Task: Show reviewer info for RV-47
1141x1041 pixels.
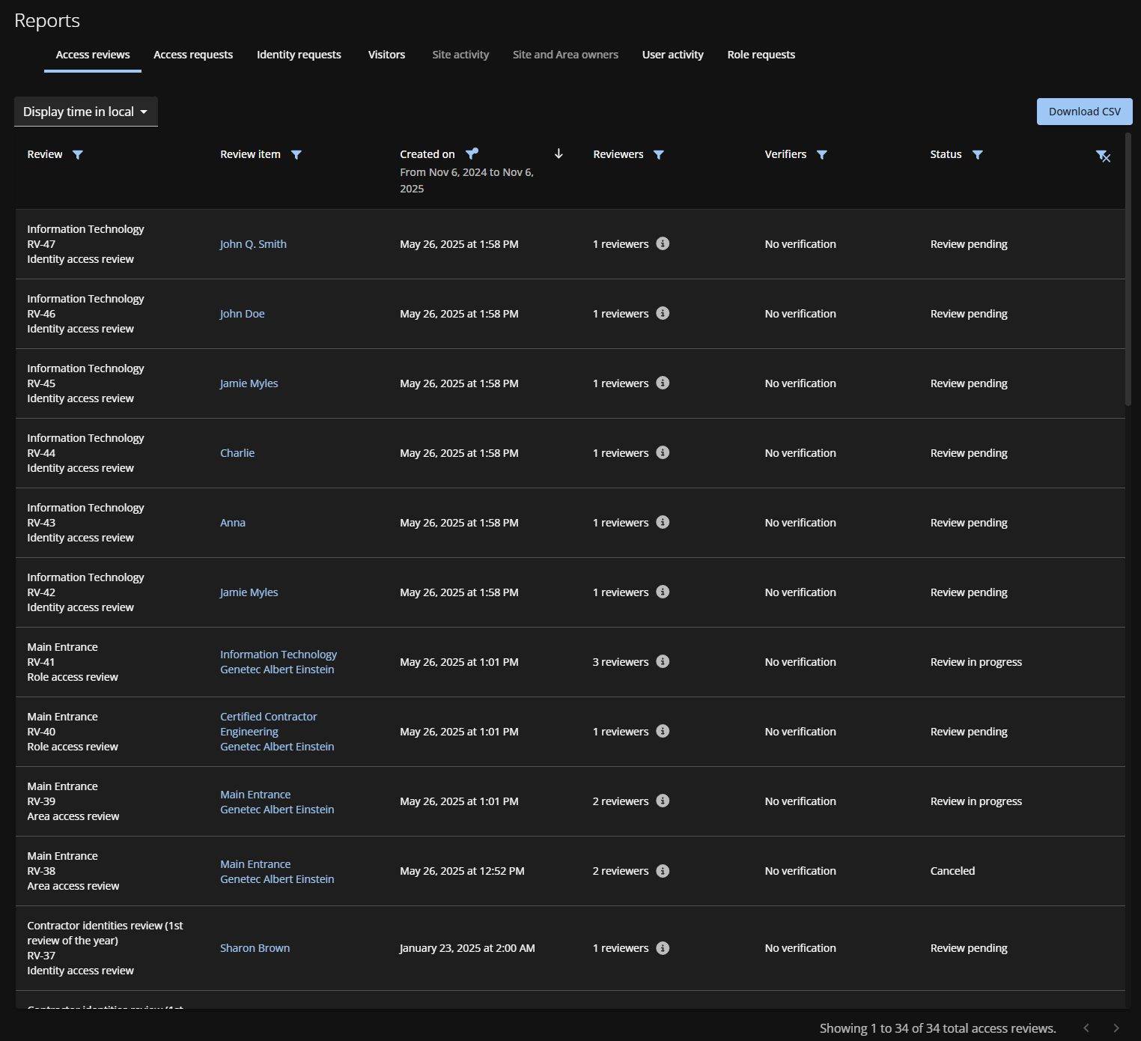Action: [663, 243]
